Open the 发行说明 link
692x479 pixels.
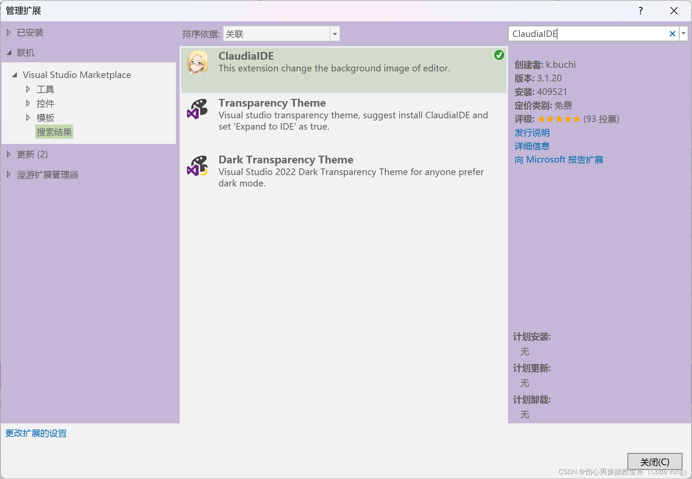[x=532, y=133]
